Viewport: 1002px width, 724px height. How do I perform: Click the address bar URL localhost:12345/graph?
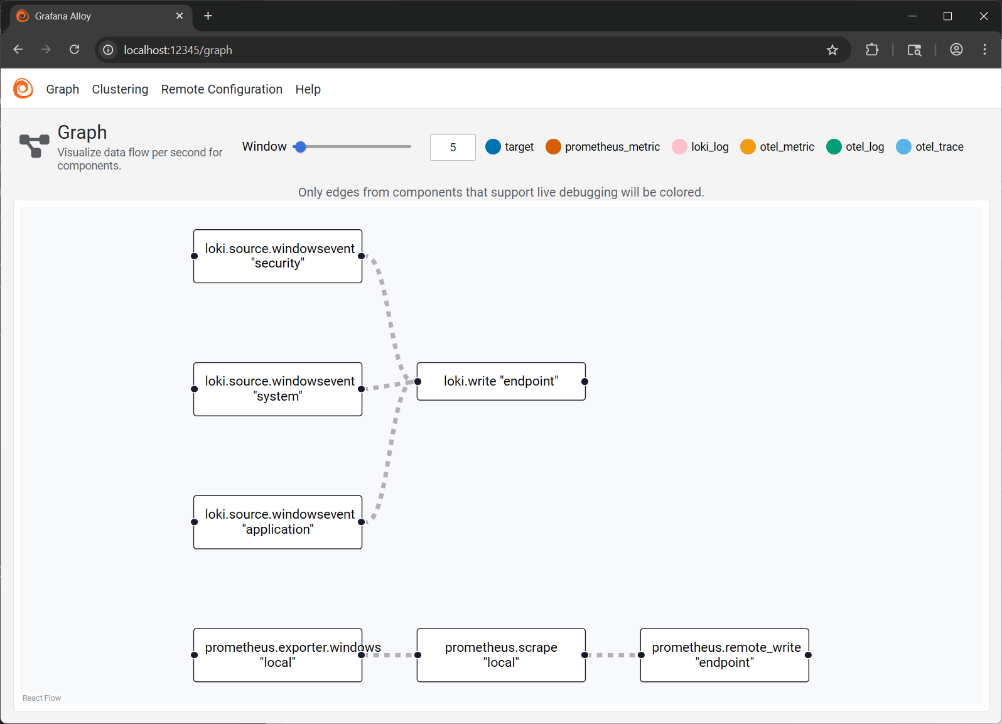(x=178, y=50)
